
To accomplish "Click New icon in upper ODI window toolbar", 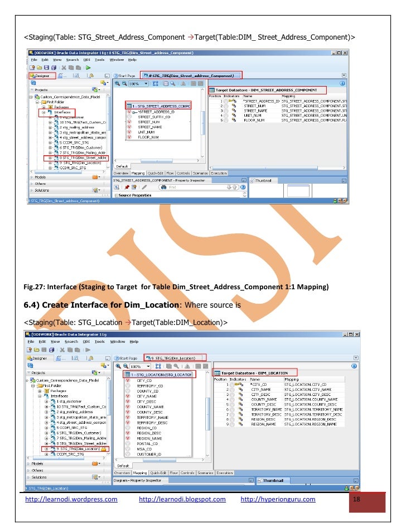I will click(x=32, y=68).
